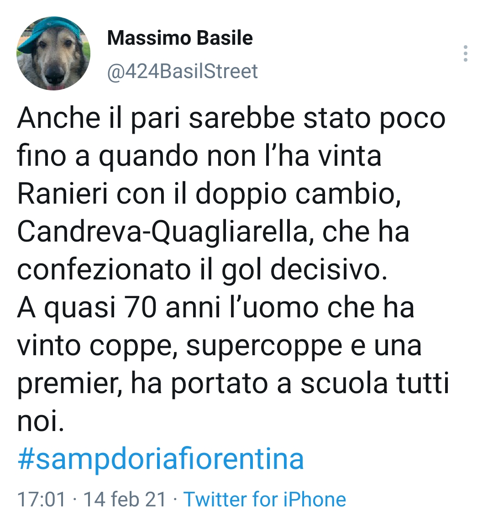Image resolution: width=493 pixels, height=521 pixels.
Task: Click the words "doppio cambio" in the tweet
Action: (x=298, y=194)
